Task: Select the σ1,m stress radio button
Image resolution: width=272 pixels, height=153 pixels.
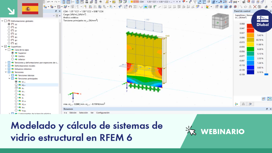Action: pyautogui.click(x=16, y=101)
